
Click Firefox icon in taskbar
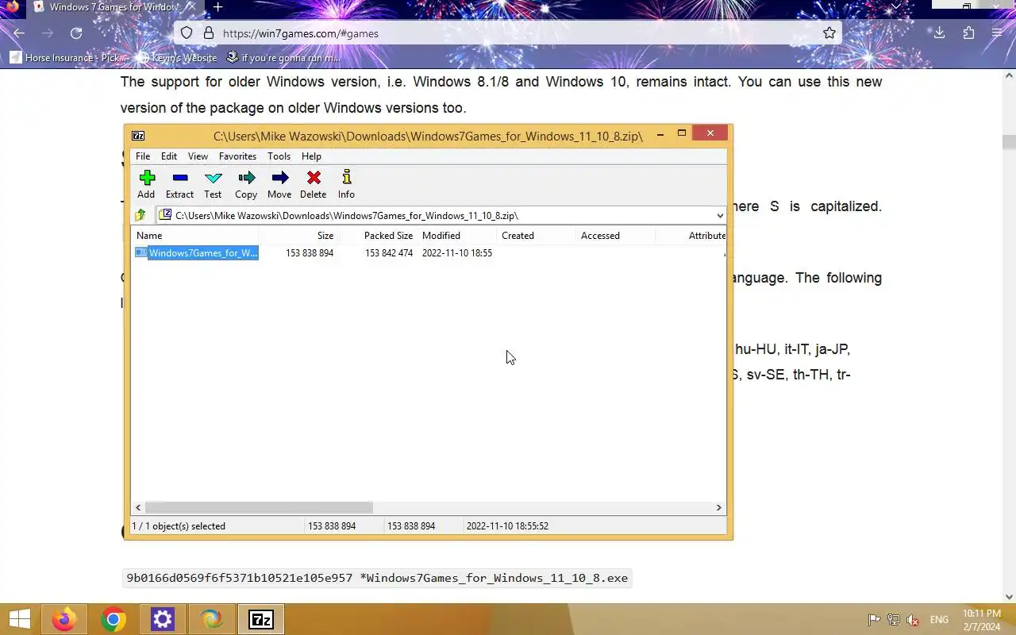point(64,619)
